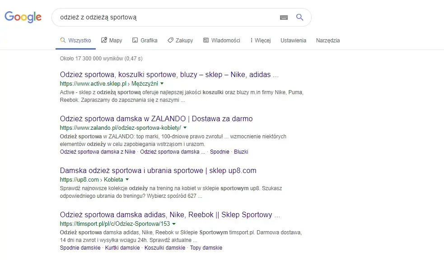Click the blue magnifier search icon
The width and height of the screenshot is (444, 260).
pos(299,17)
